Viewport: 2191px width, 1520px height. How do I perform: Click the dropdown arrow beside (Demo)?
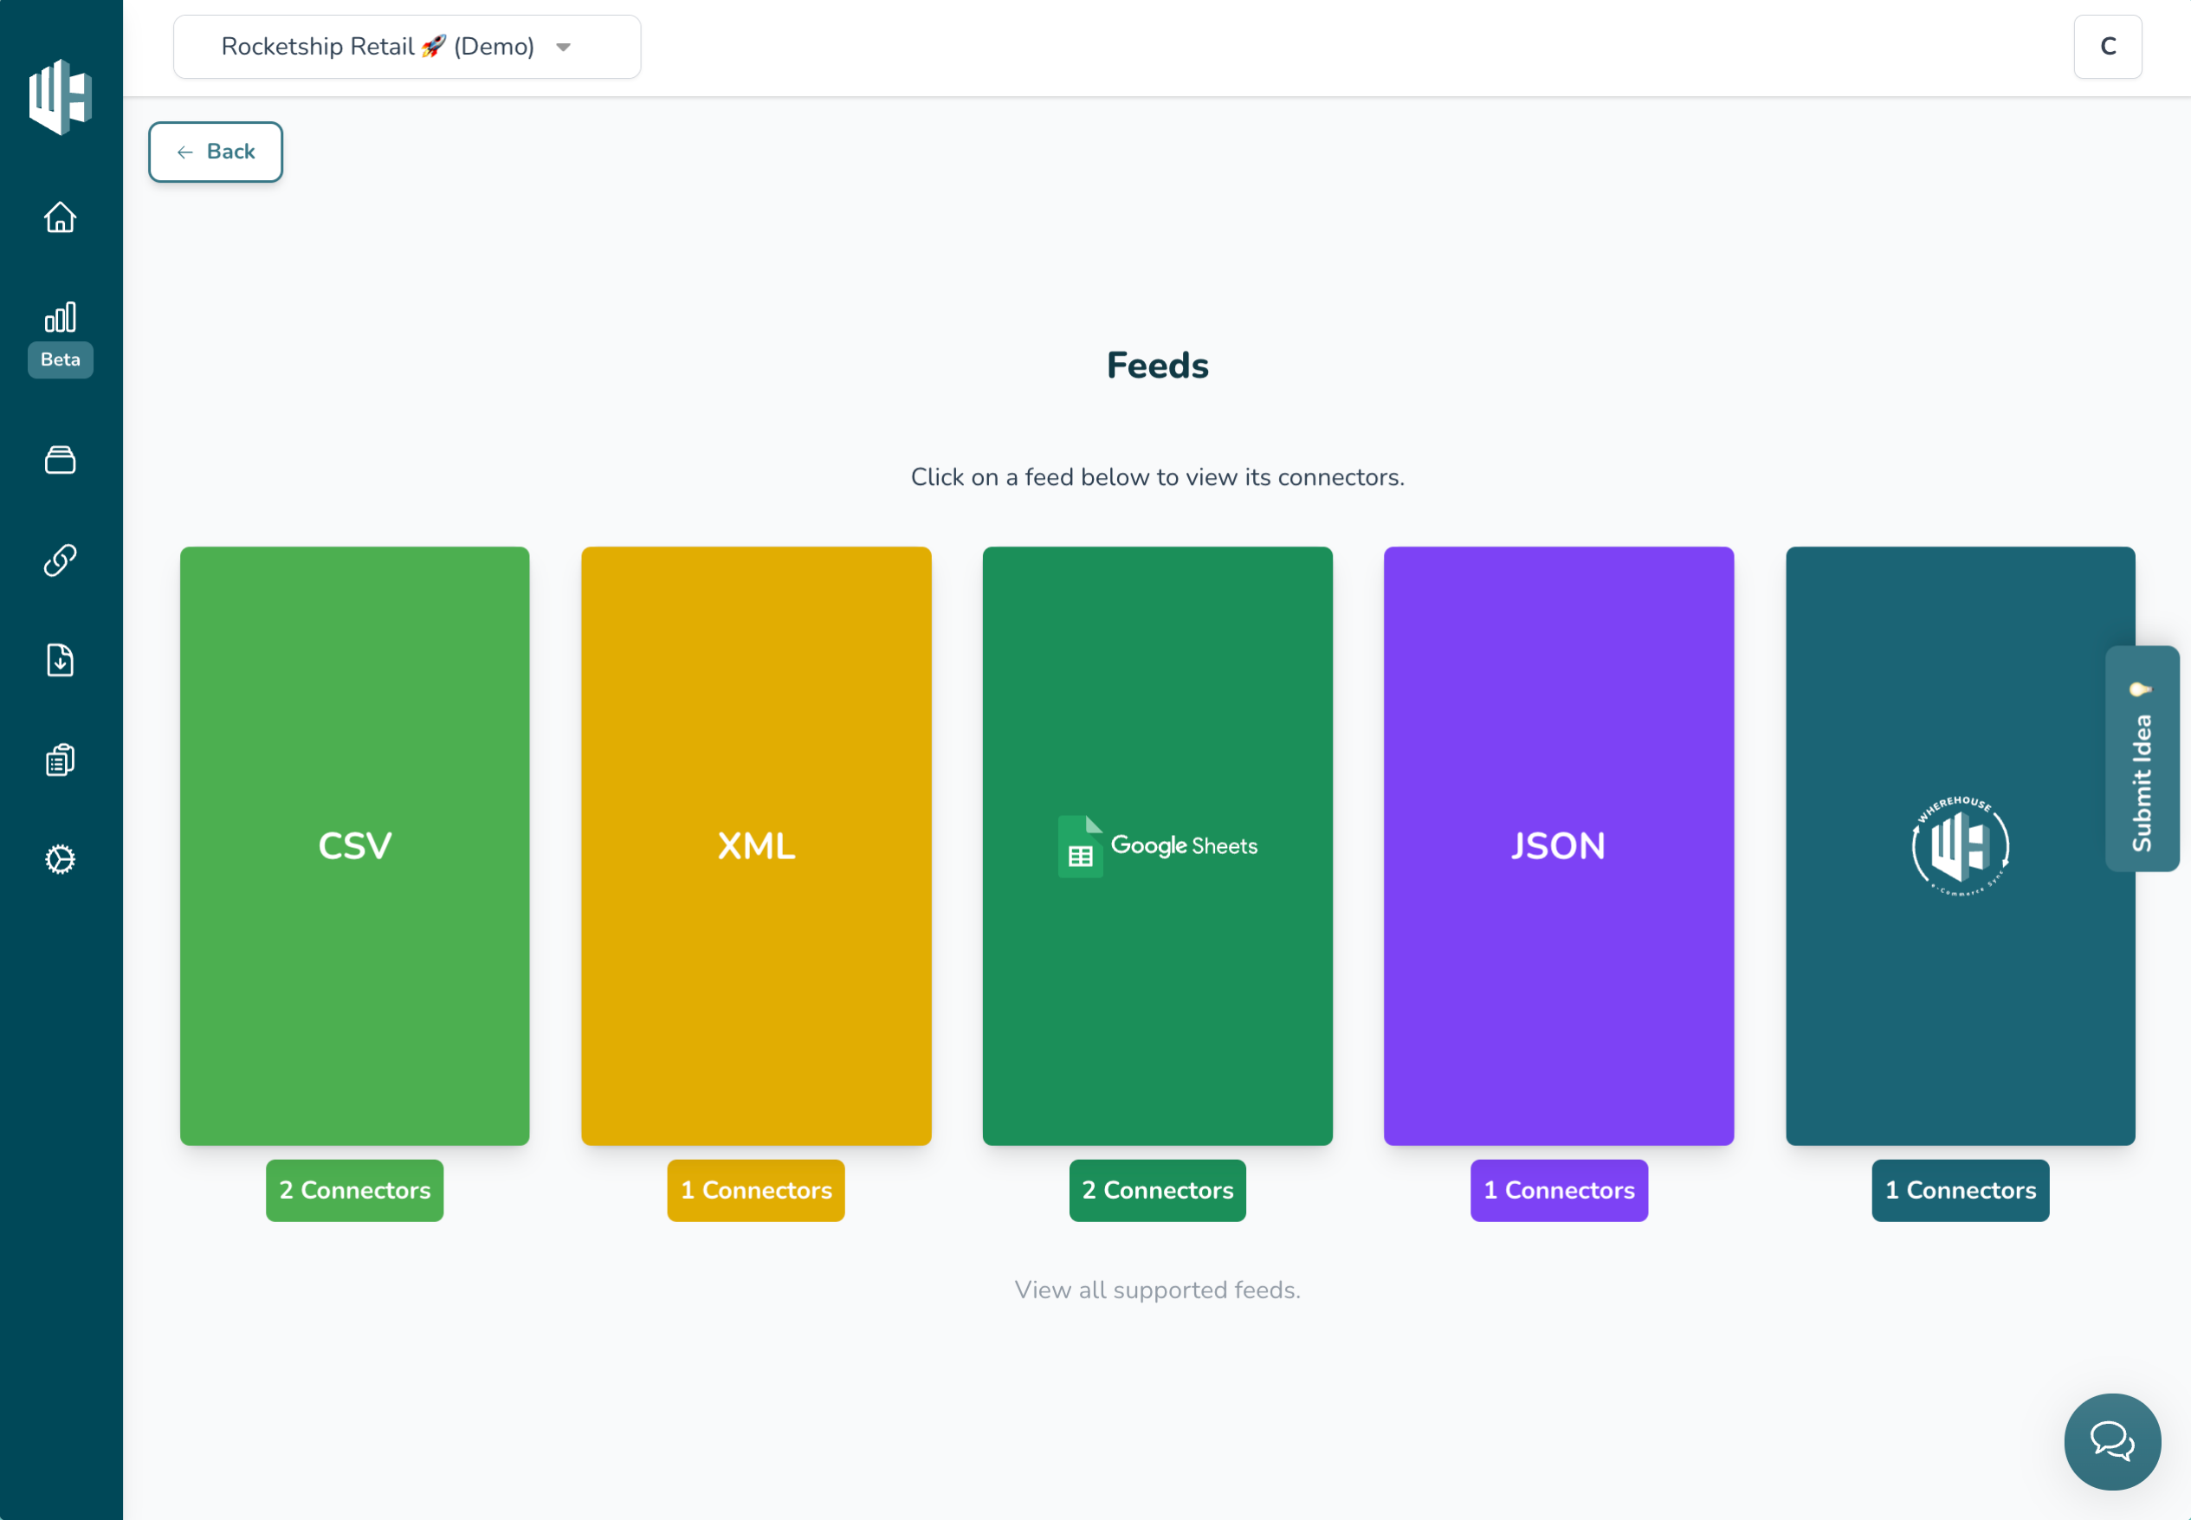point(563,48)
